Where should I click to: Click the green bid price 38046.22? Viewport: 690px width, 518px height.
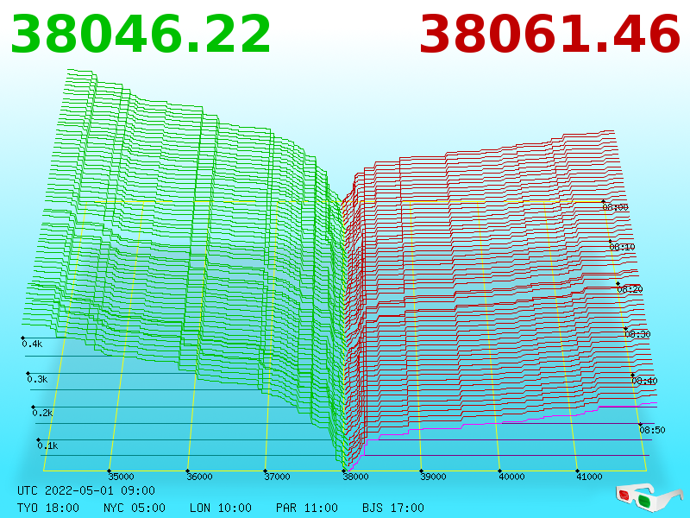(141, 34)
